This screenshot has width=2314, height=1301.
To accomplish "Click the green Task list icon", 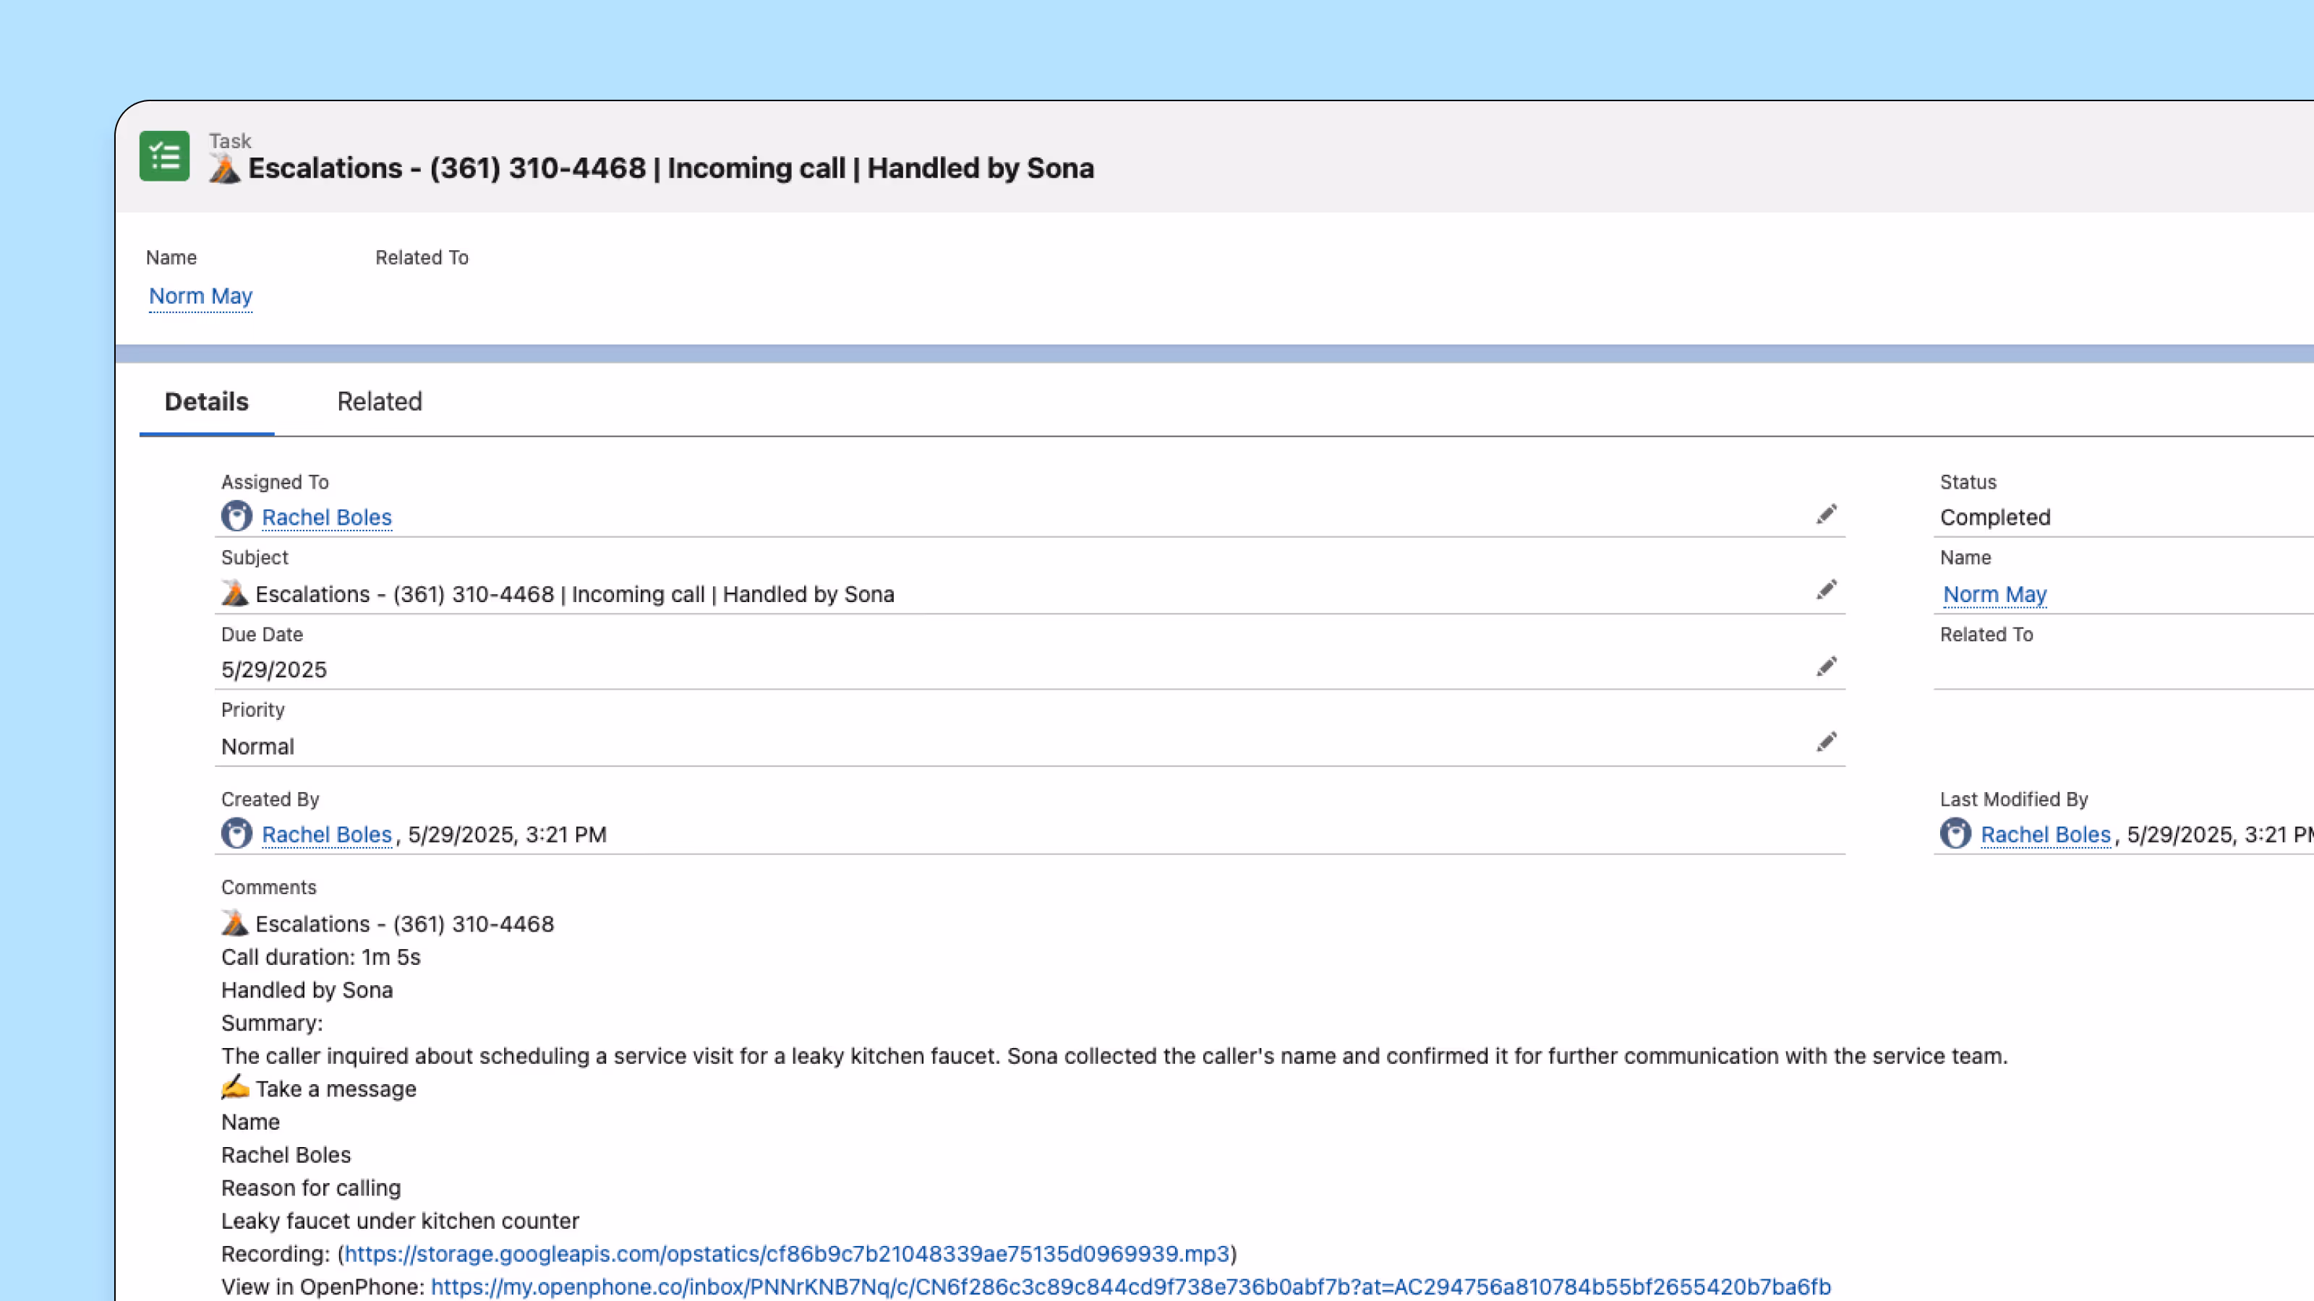I will click(x=164, y=156).
